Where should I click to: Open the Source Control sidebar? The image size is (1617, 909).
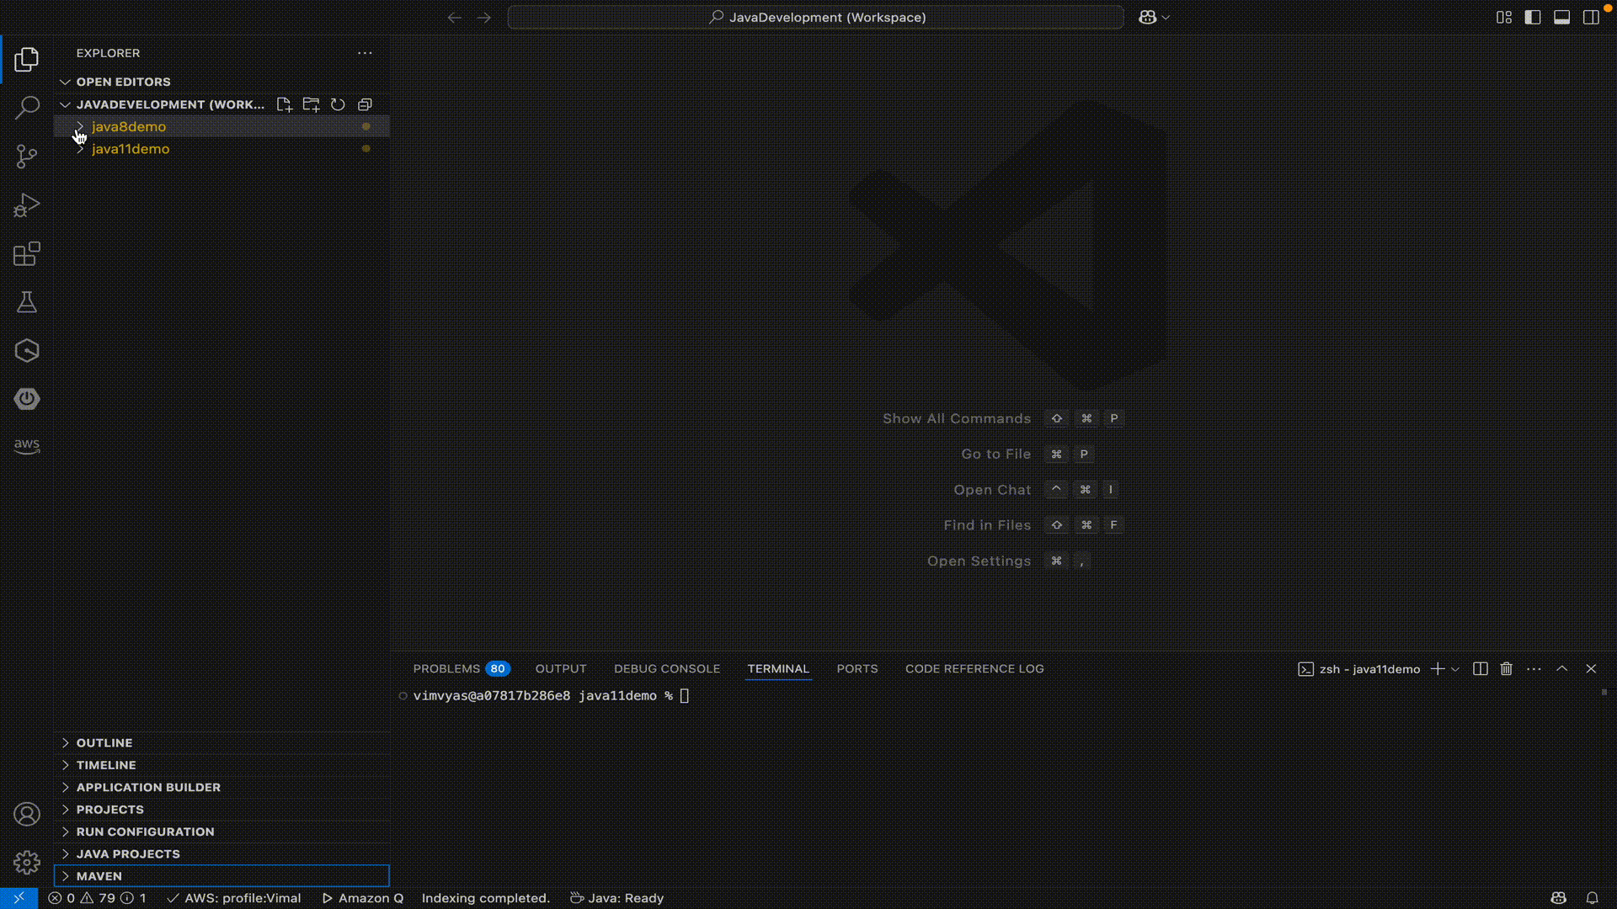(x=27, y=157)
